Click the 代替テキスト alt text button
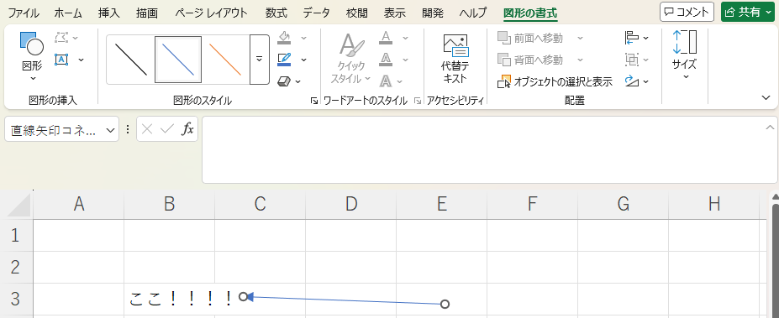779x318 pixels. click(x=455, y=59)
